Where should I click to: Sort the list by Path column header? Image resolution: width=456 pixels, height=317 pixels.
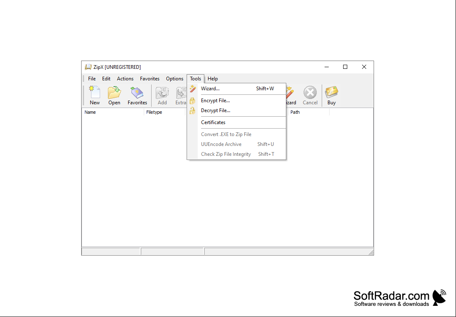[x=309, y=112]
